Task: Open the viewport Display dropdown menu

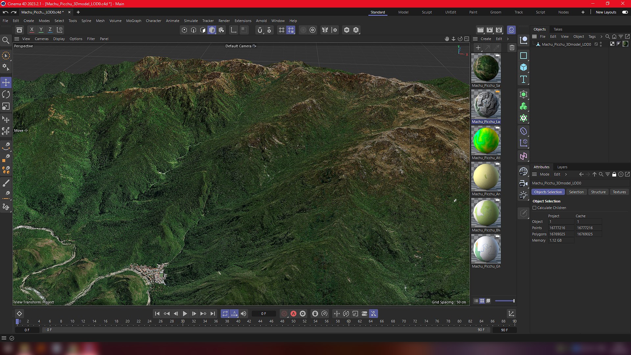Action: (59, 39)
